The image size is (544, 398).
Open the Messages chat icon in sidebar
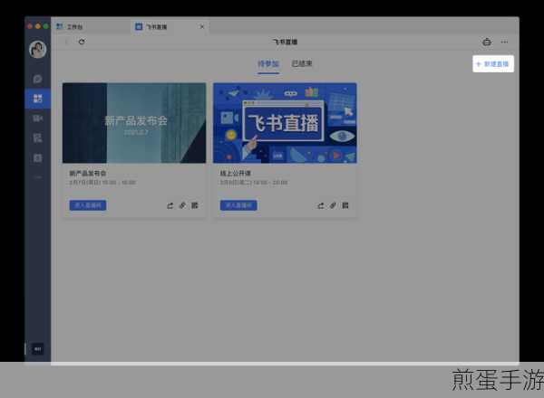pyautogui.click(x=37, y=79)
